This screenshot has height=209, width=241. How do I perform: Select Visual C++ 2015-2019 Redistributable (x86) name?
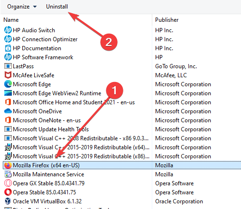pos(81,156)
